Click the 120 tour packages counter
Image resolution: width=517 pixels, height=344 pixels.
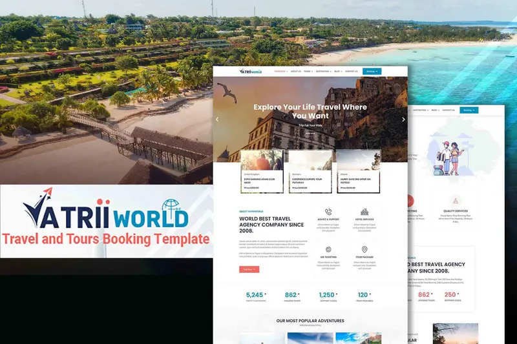point(364,297)
